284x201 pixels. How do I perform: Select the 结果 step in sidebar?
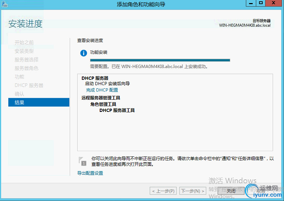[x=39, y=102]
